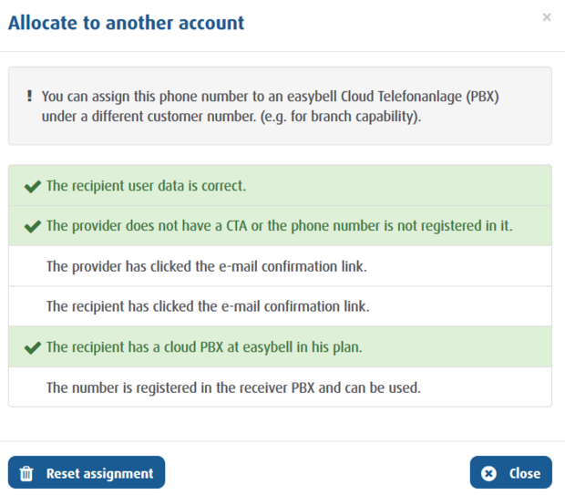
Task: Dismiss dialog with the top-right X
Action: click(x=547, y=17)
